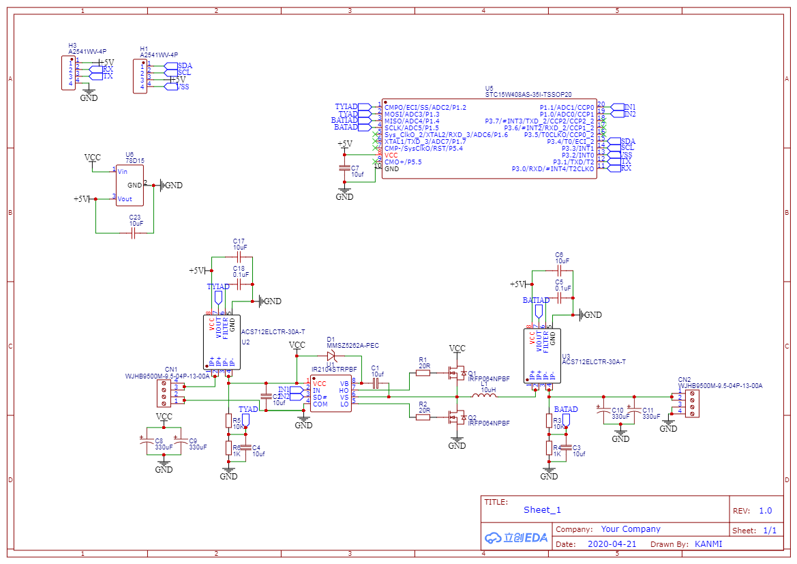Select the CN1 terminal block symbol

coord(164,393)
